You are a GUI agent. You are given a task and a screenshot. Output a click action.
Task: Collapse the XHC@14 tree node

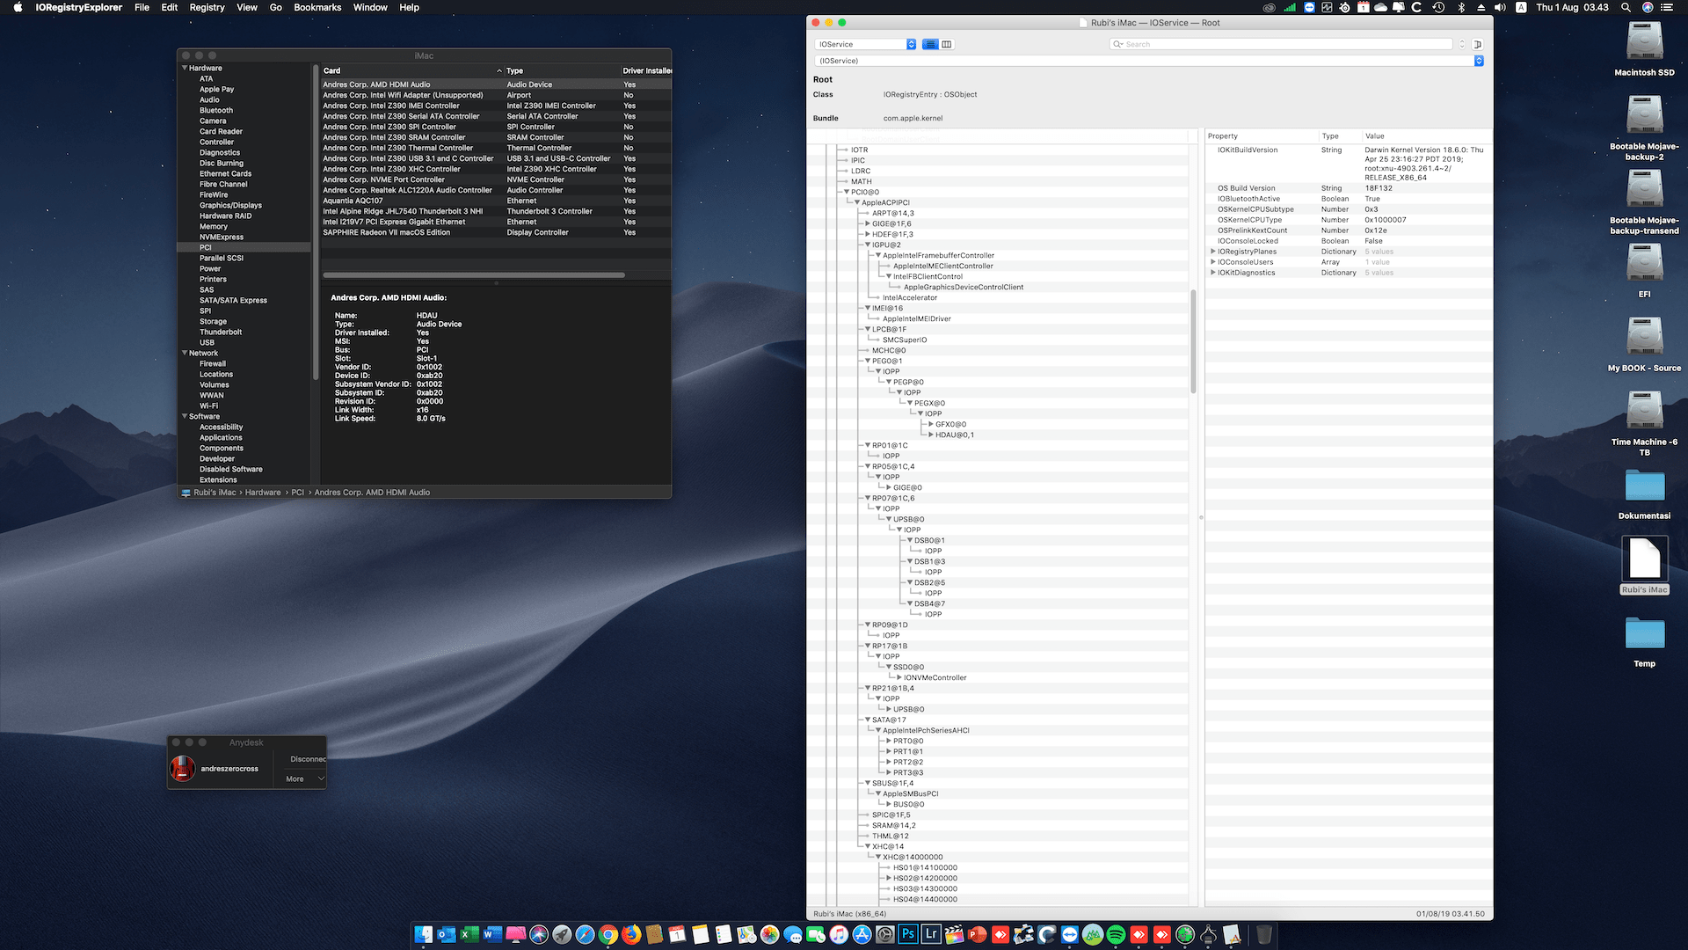[868, 846]
